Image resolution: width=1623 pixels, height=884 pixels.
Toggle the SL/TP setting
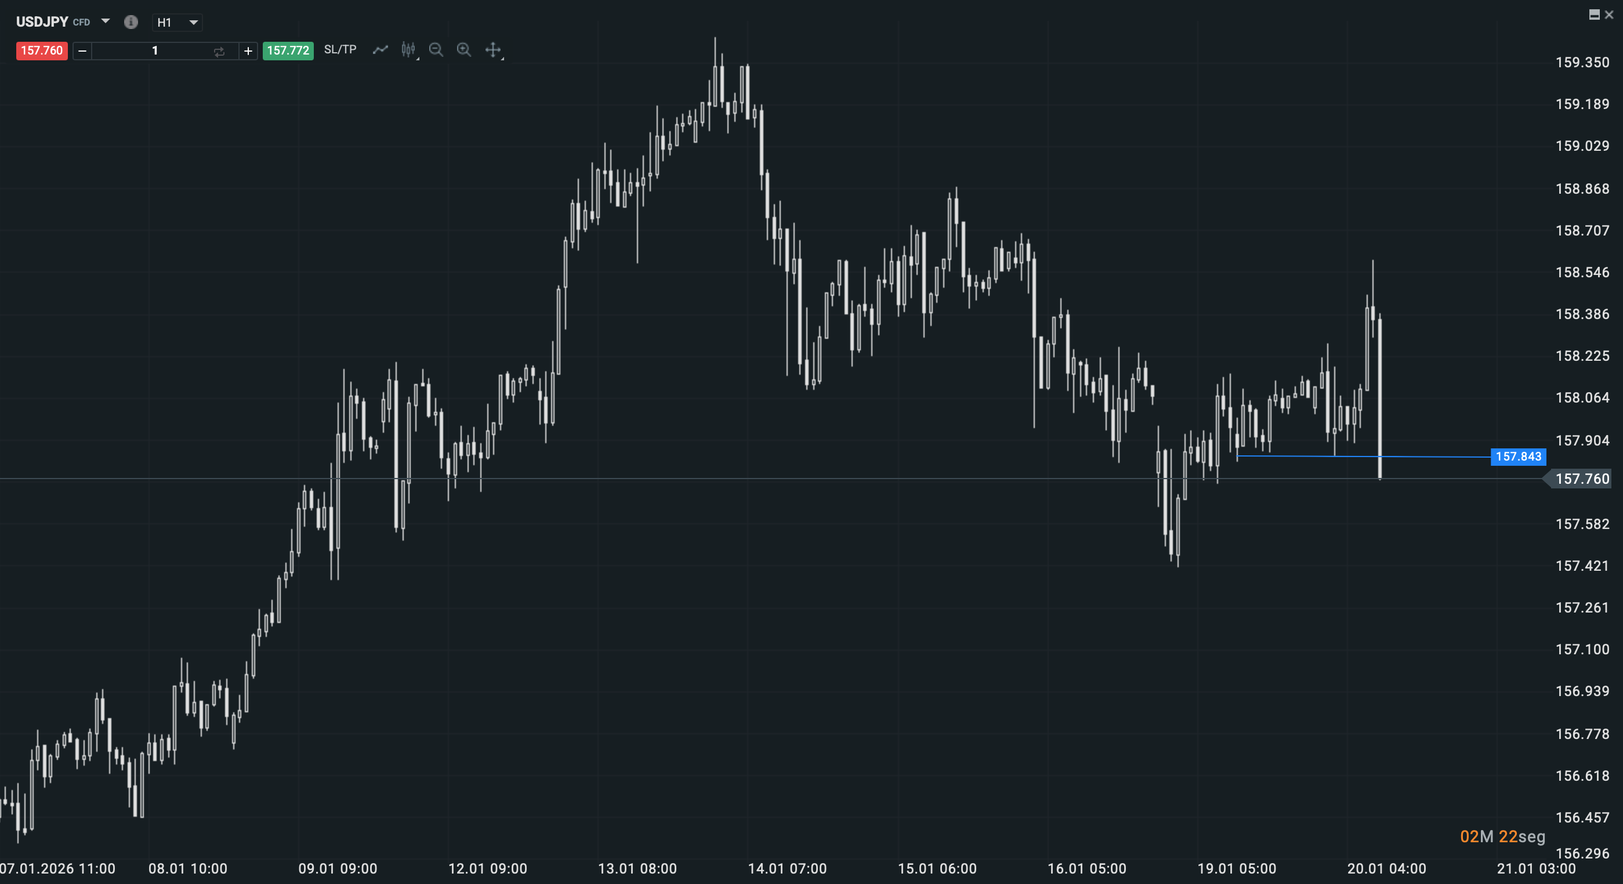pyautogui.click(x=339, y=50)
